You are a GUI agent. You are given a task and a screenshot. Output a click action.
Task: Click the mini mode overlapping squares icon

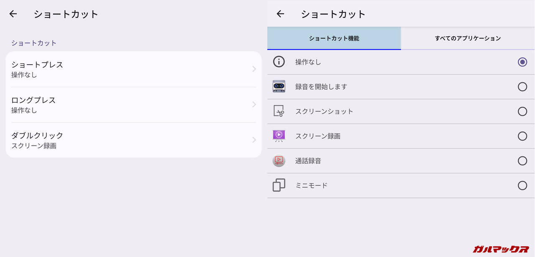279,185
